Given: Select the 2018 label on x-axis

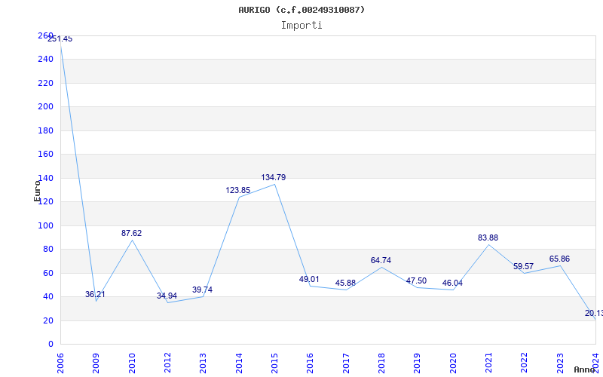Looking at the screenshot, I should coord(381,363).
